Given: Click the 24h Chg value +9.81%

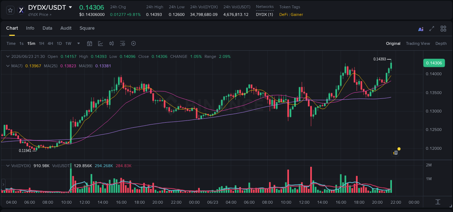Looking at the screenshot, I should pos(134,14).
